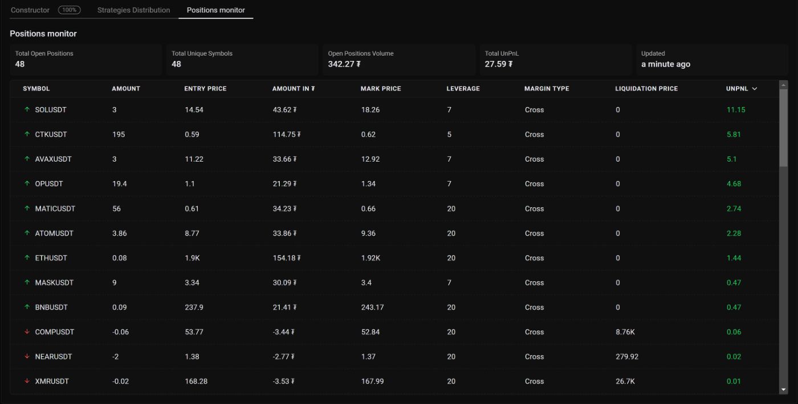Toggle UNPNL column sort chevron
The height and width of the screenshot is (404, 798).
point(755,89)
